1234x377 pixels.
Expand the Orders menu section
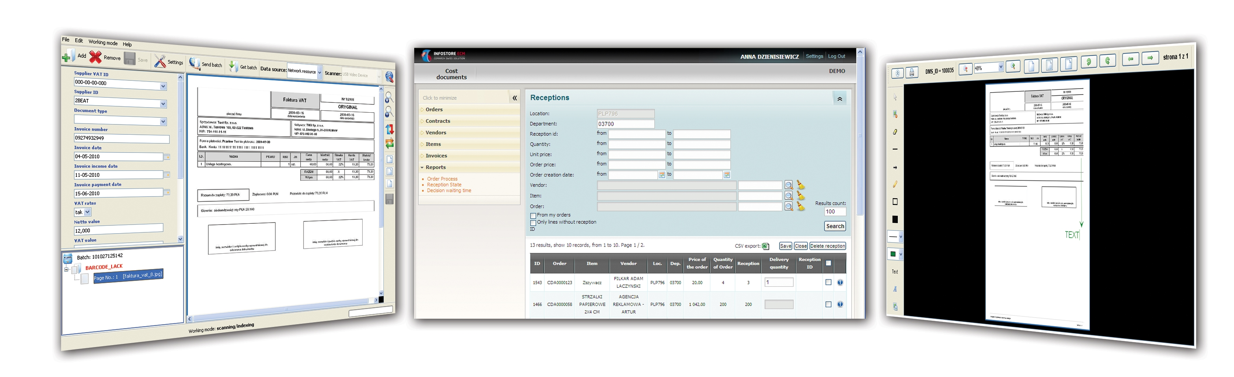coord(469,110)
